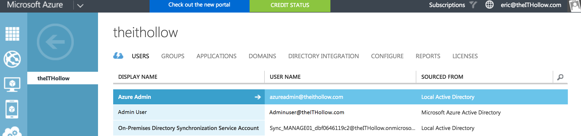Switch to the DIRECTORY INTEGRATION tab

click(x=323, y=56)
